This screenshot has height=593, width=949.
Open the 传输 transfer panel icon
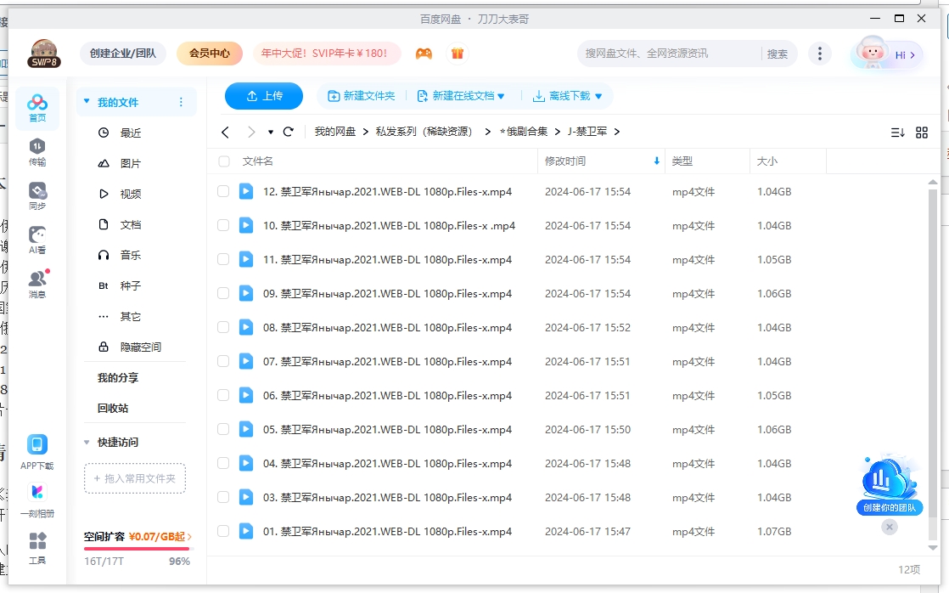coord(36,152)
